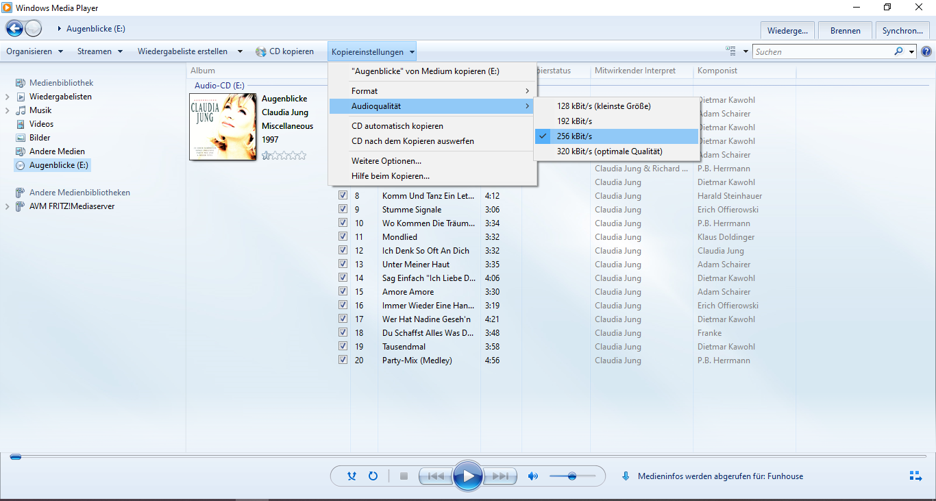Skip to previous track
The height and width of the screenshot is (501, 936).
click(x=436, y=476)
